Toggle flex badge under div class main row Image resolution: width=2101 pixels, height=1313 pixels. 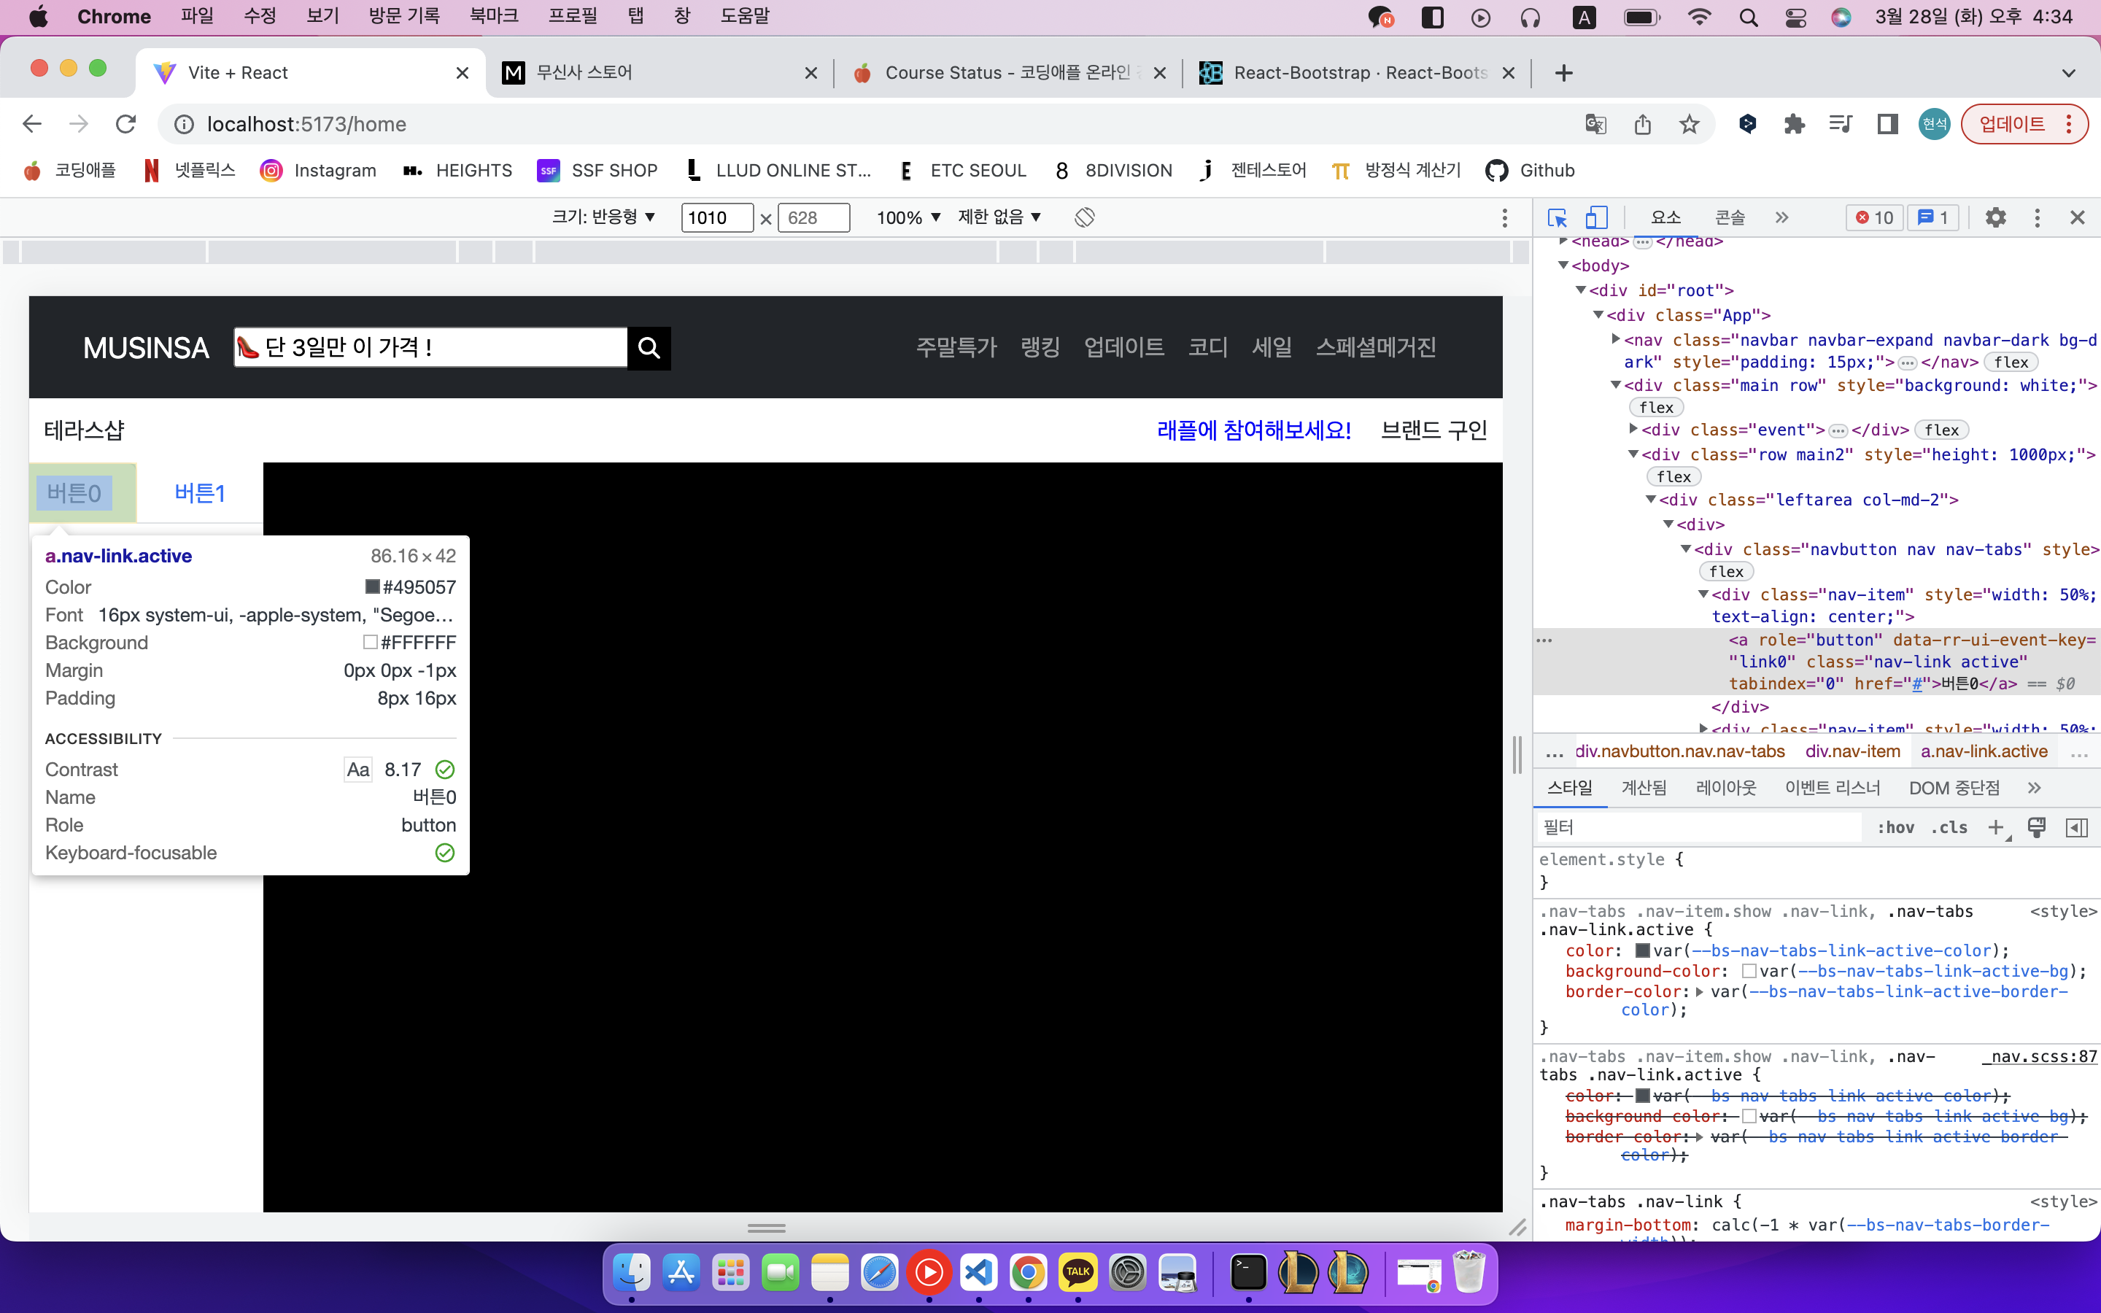pos(1655,407)
